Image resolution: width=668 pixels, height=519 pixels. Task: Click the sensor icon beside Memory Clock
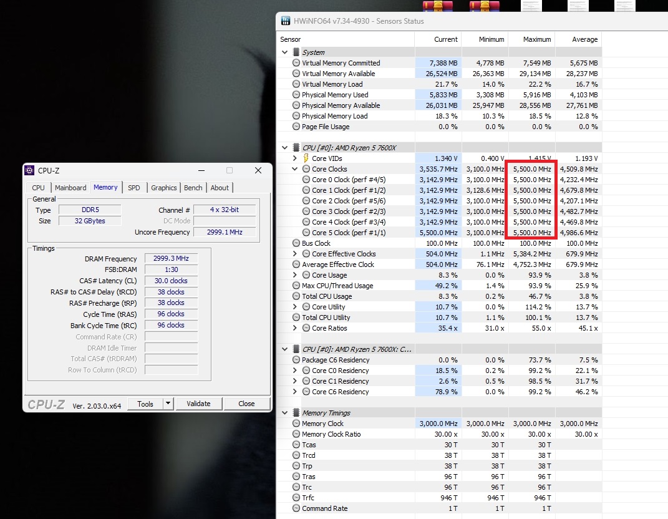(x=296, y=423)
